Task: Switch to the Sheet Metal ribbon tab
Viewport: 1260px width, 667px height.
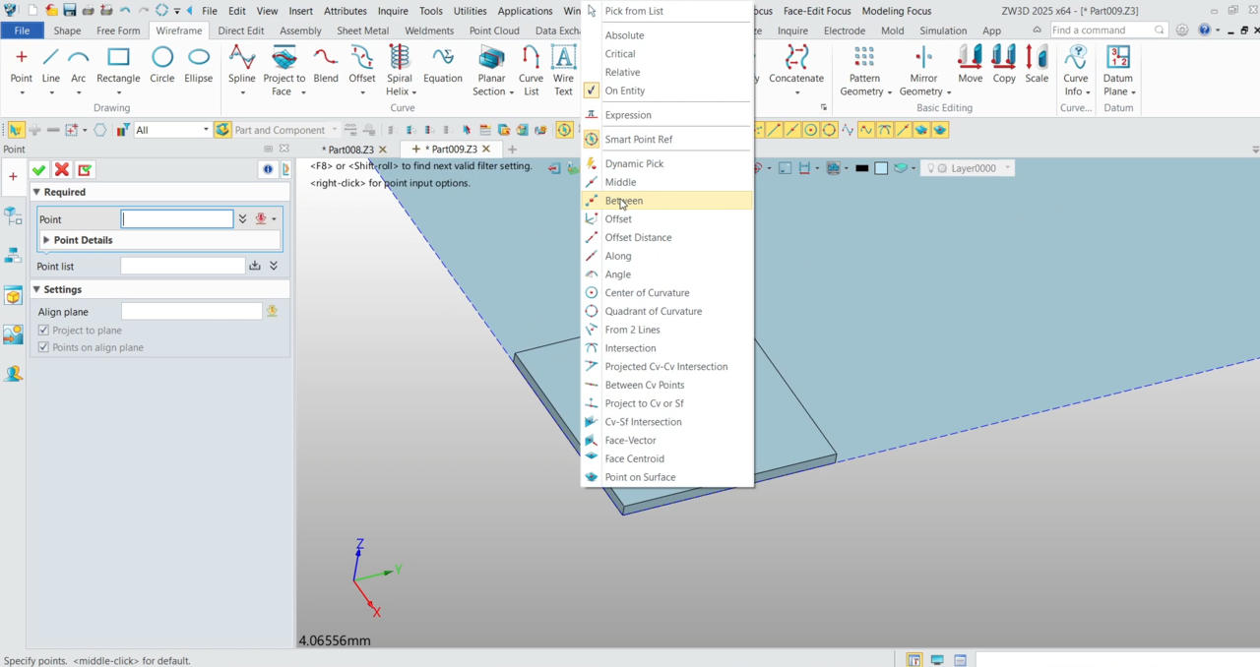Action: pyautogui.click(x=362, y=30)
